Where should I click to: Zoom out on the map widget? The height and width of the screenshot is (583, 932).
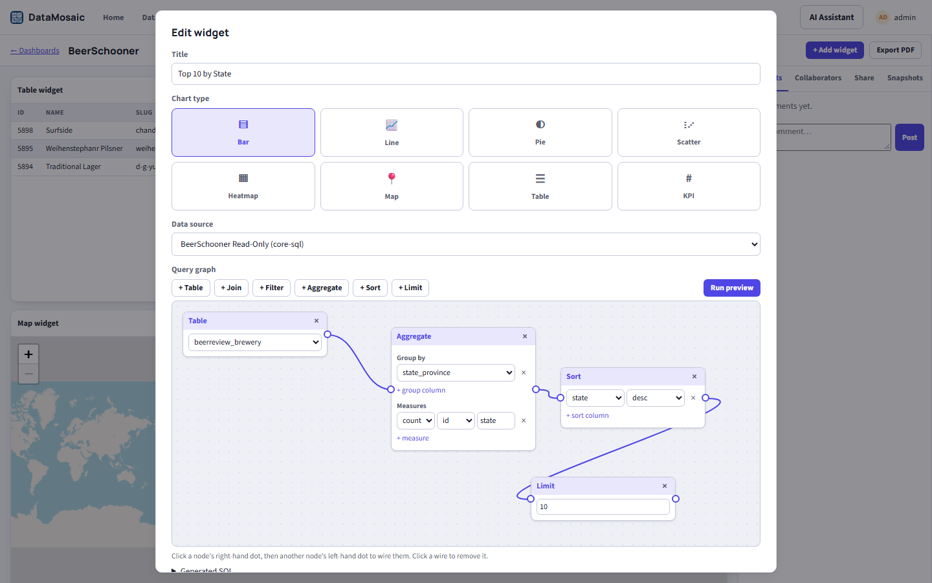(x=28, y=374)
